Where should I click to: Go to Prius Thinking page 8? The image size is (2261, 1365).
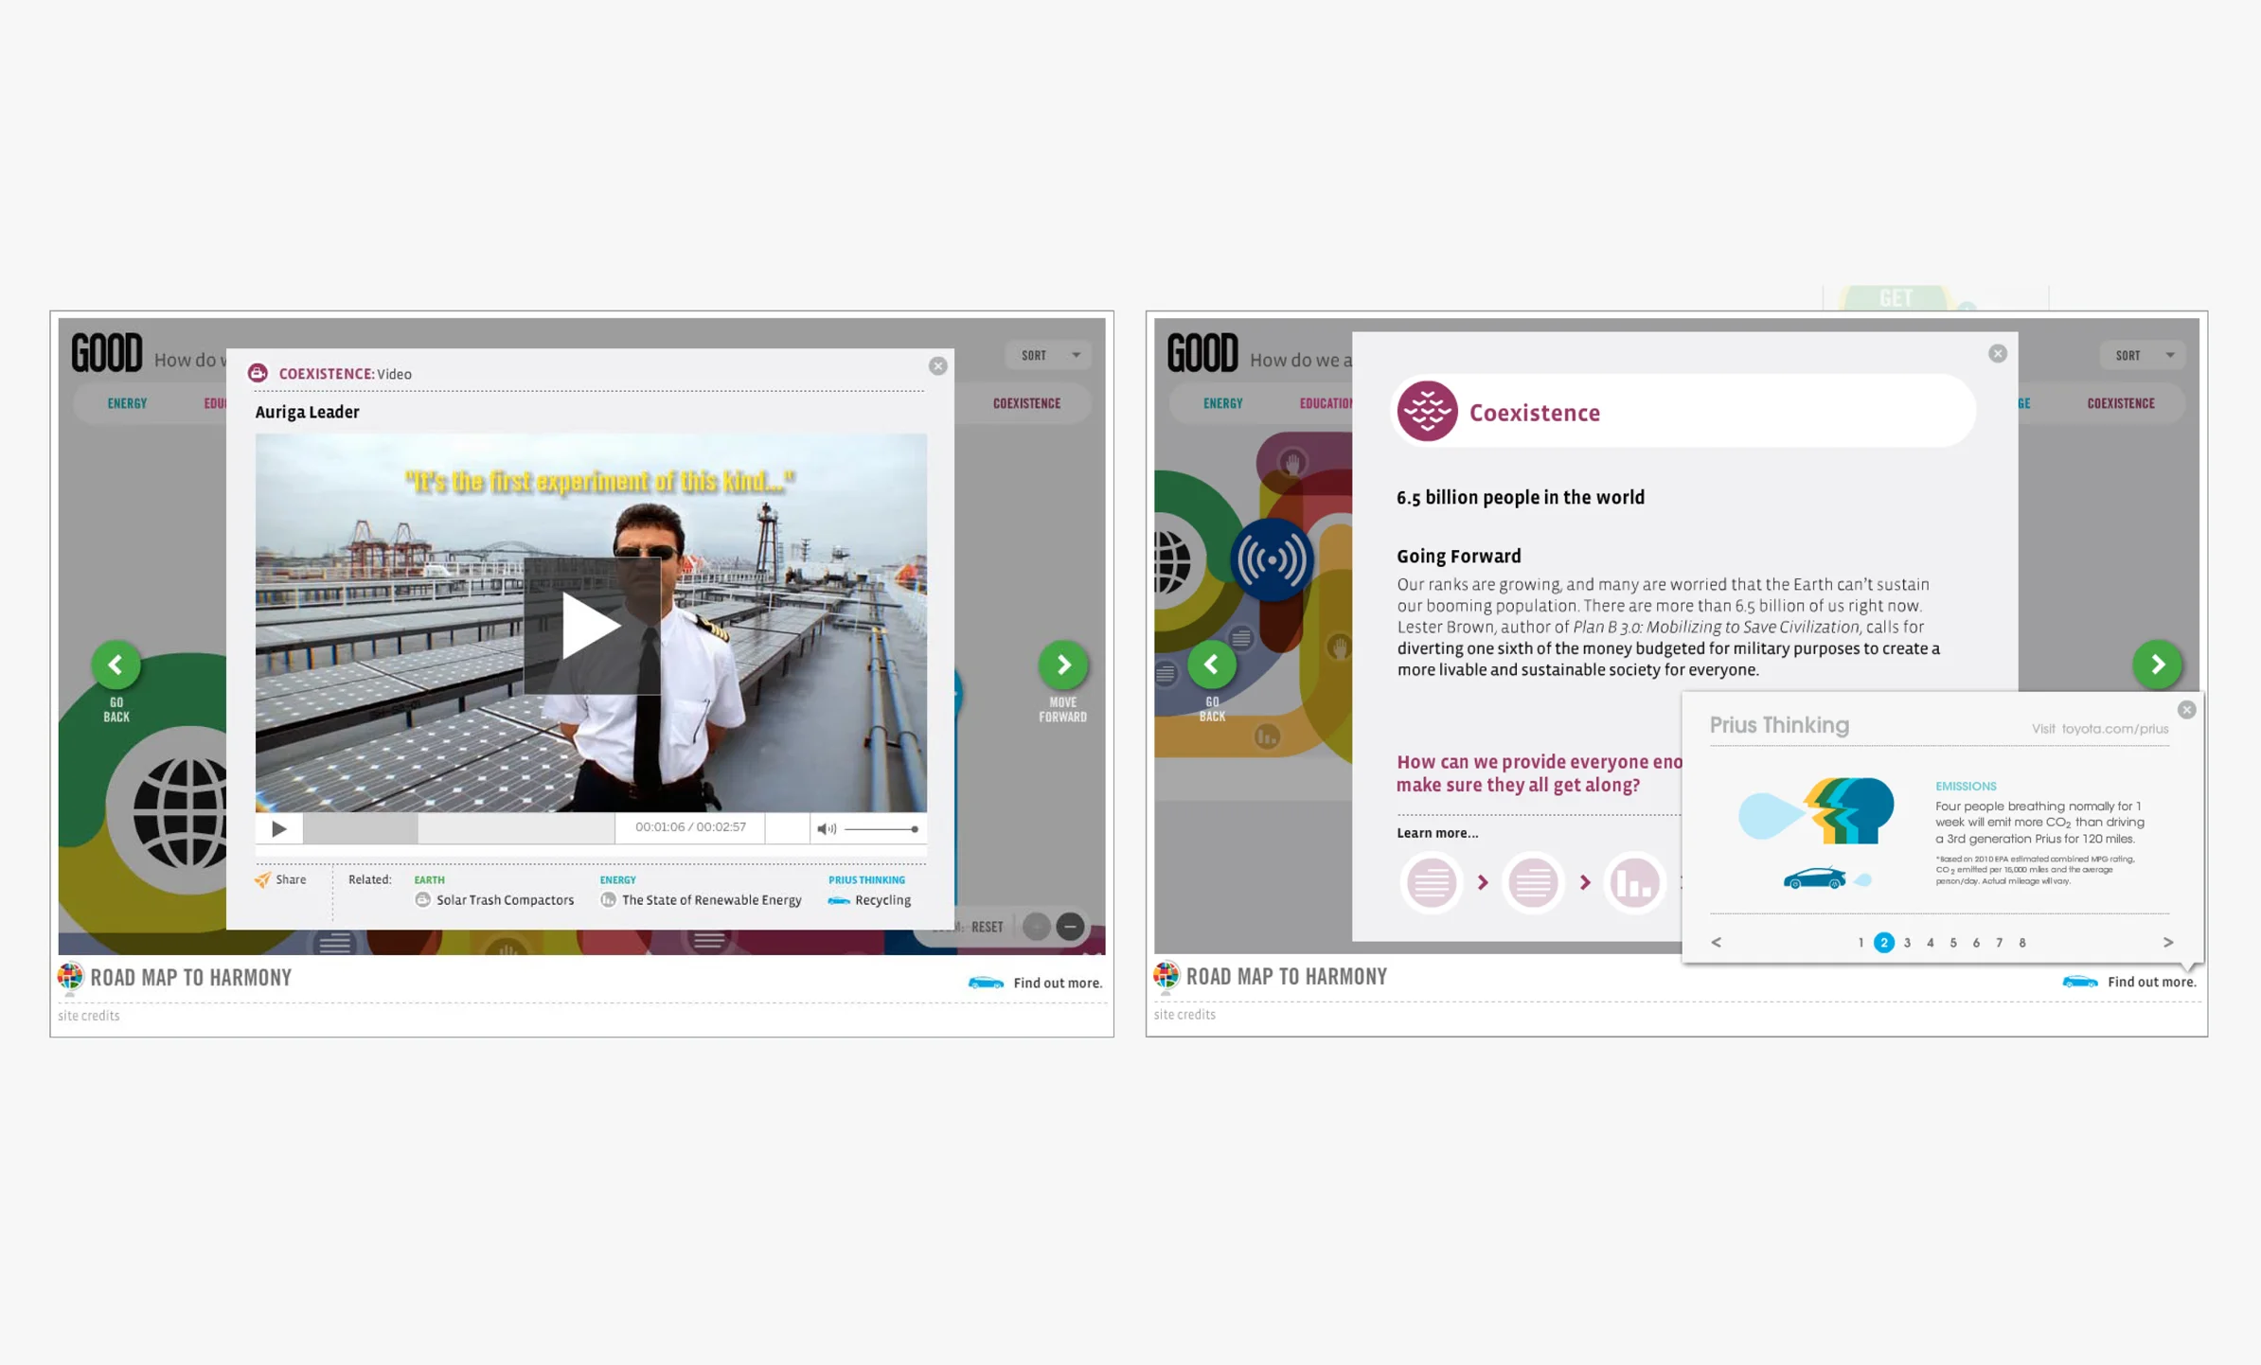[x=2022, y=943]
